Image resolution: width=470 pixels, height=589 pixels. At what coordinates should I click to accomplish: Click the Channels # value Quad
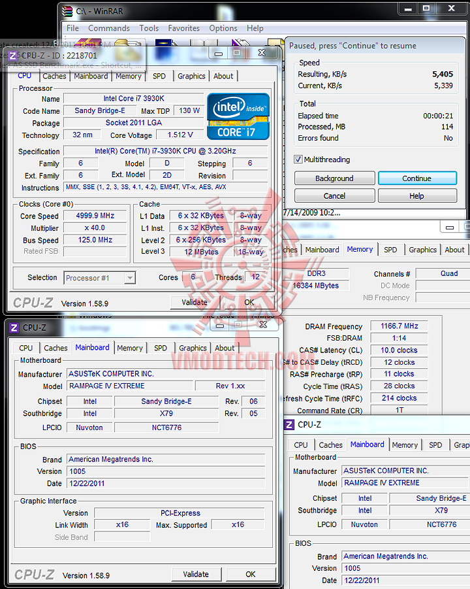click(443, 273)
